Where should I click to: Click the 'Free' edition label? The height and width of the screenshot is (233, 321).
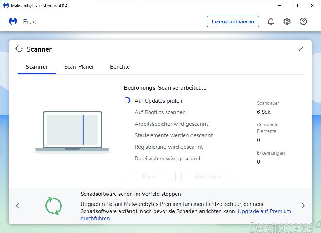(30, 22)
